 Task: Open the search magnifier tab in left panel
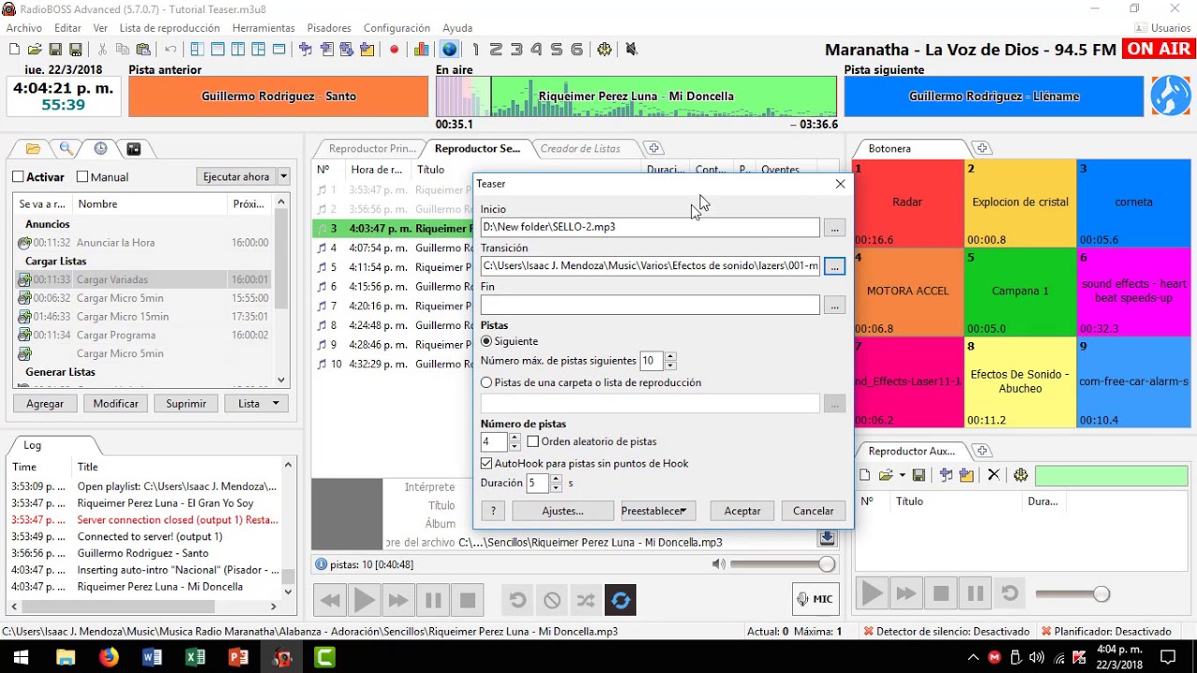pyautogui.click(x=66, y=149)
